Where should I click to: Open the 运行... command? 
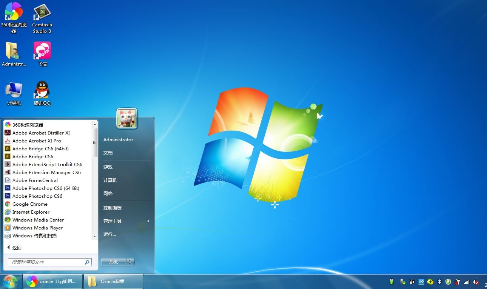pos(109,234)
